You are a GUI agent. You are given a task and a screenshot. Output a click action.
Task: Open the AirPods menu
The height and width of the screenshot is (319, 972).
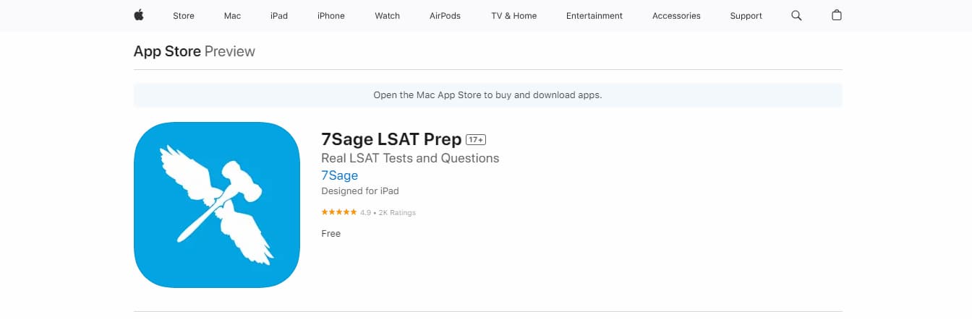445,16
